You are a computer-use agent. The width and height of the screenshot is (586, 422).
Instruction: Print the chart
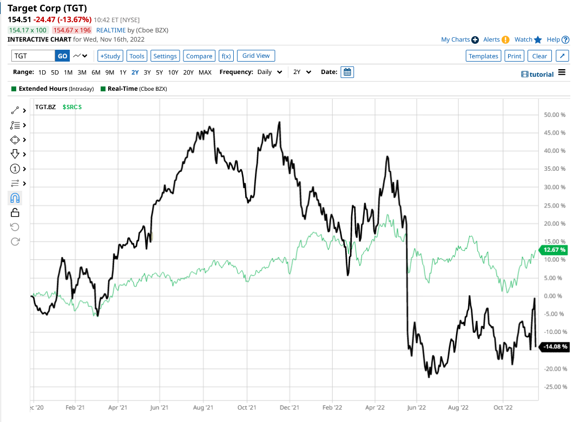(x=514, y=56)
